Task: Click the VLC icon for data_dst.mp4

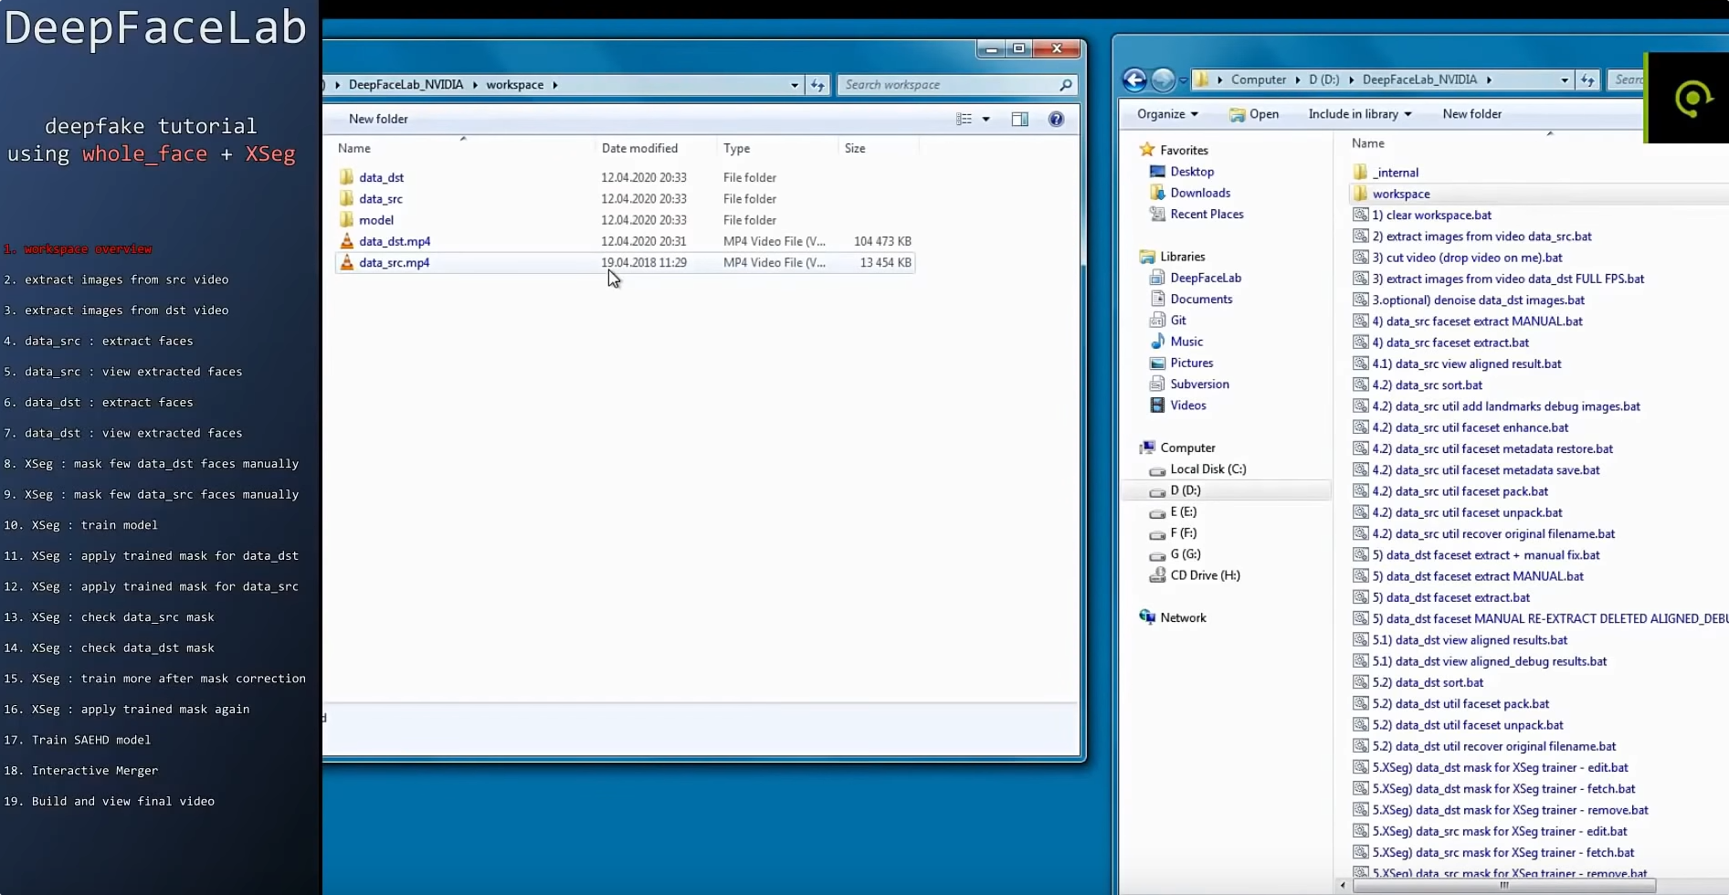Action: pyautogui.click(x=347, y=241)
